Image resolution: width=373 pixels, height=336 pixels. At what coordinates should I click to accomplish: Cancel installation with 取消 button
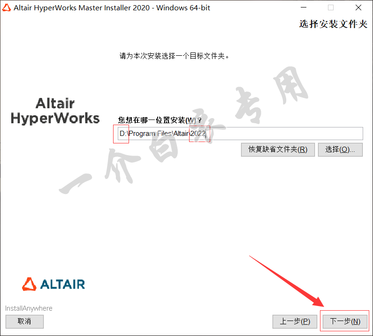pos(24,321)
